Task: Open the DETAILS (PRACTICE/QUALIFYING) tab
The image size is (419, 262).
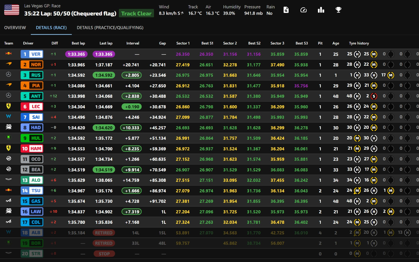Action: tap(110, 28)
